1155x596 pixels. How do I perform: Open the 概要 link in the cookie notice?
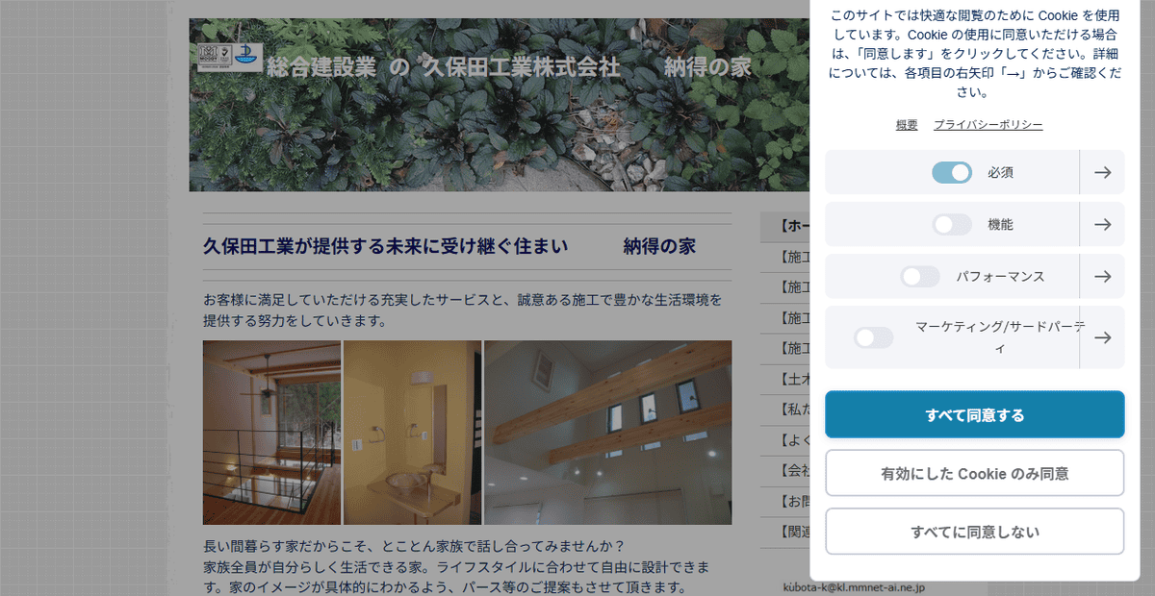tap(905, 124)
